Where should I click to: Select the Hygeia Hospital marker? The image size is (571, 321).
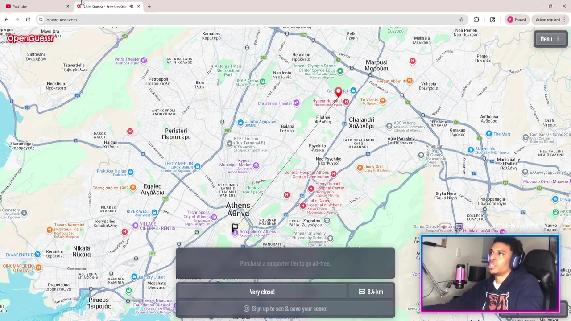(x=346, y=102)
